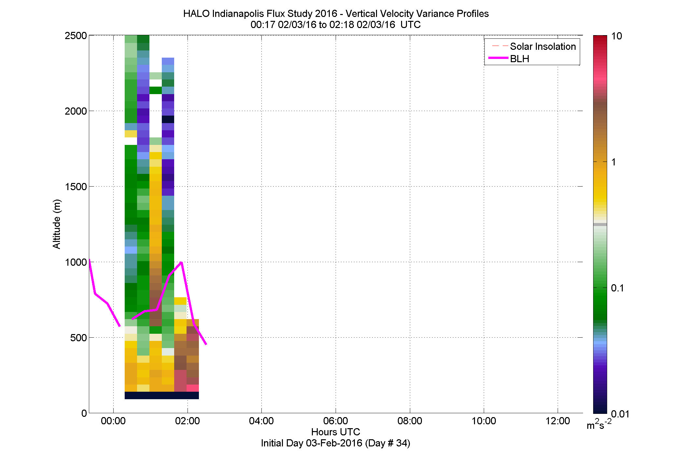Click the y-axis tick label '2500'

point(76,35)
